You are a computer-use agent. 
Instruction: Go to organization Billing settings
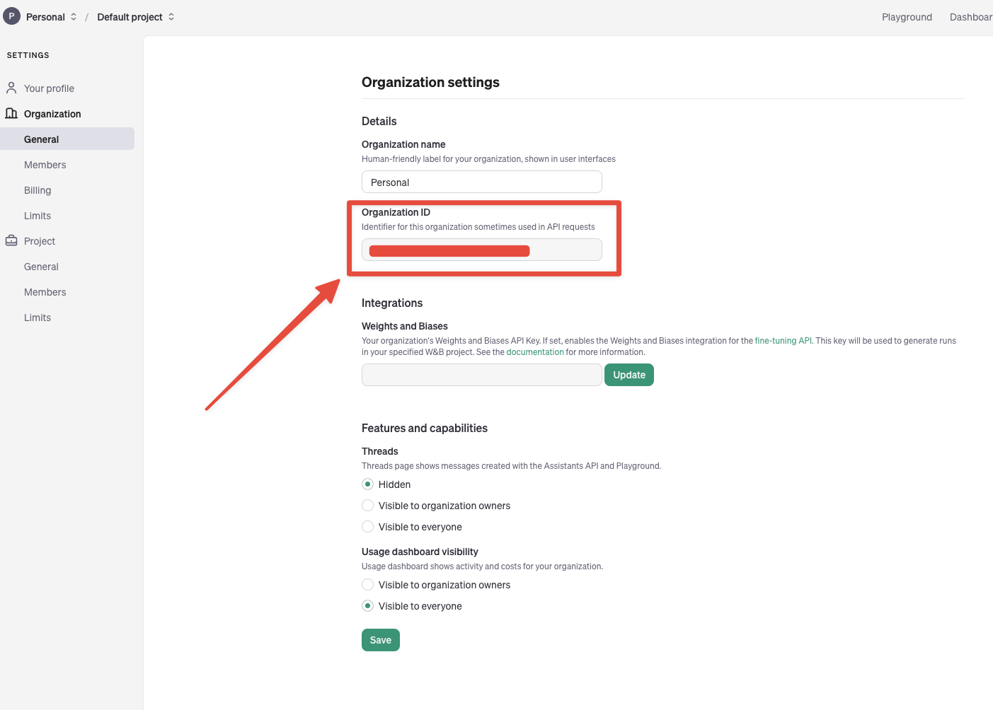[x=38, y=190]
